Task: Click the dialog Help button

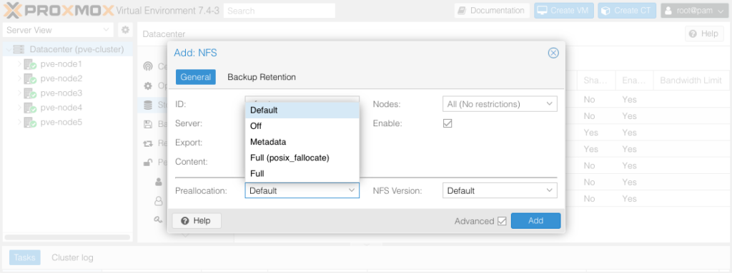Action: tap(197, 221)
